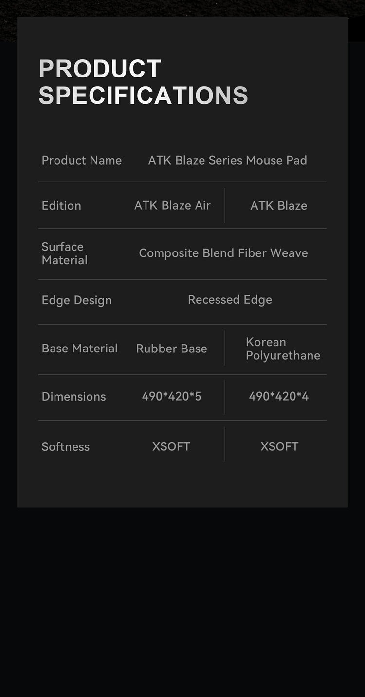365x697 pixels.
Task: Click Composite Blend Fiber Weave value
Action: pyautogui.click(x=223, y=253)
